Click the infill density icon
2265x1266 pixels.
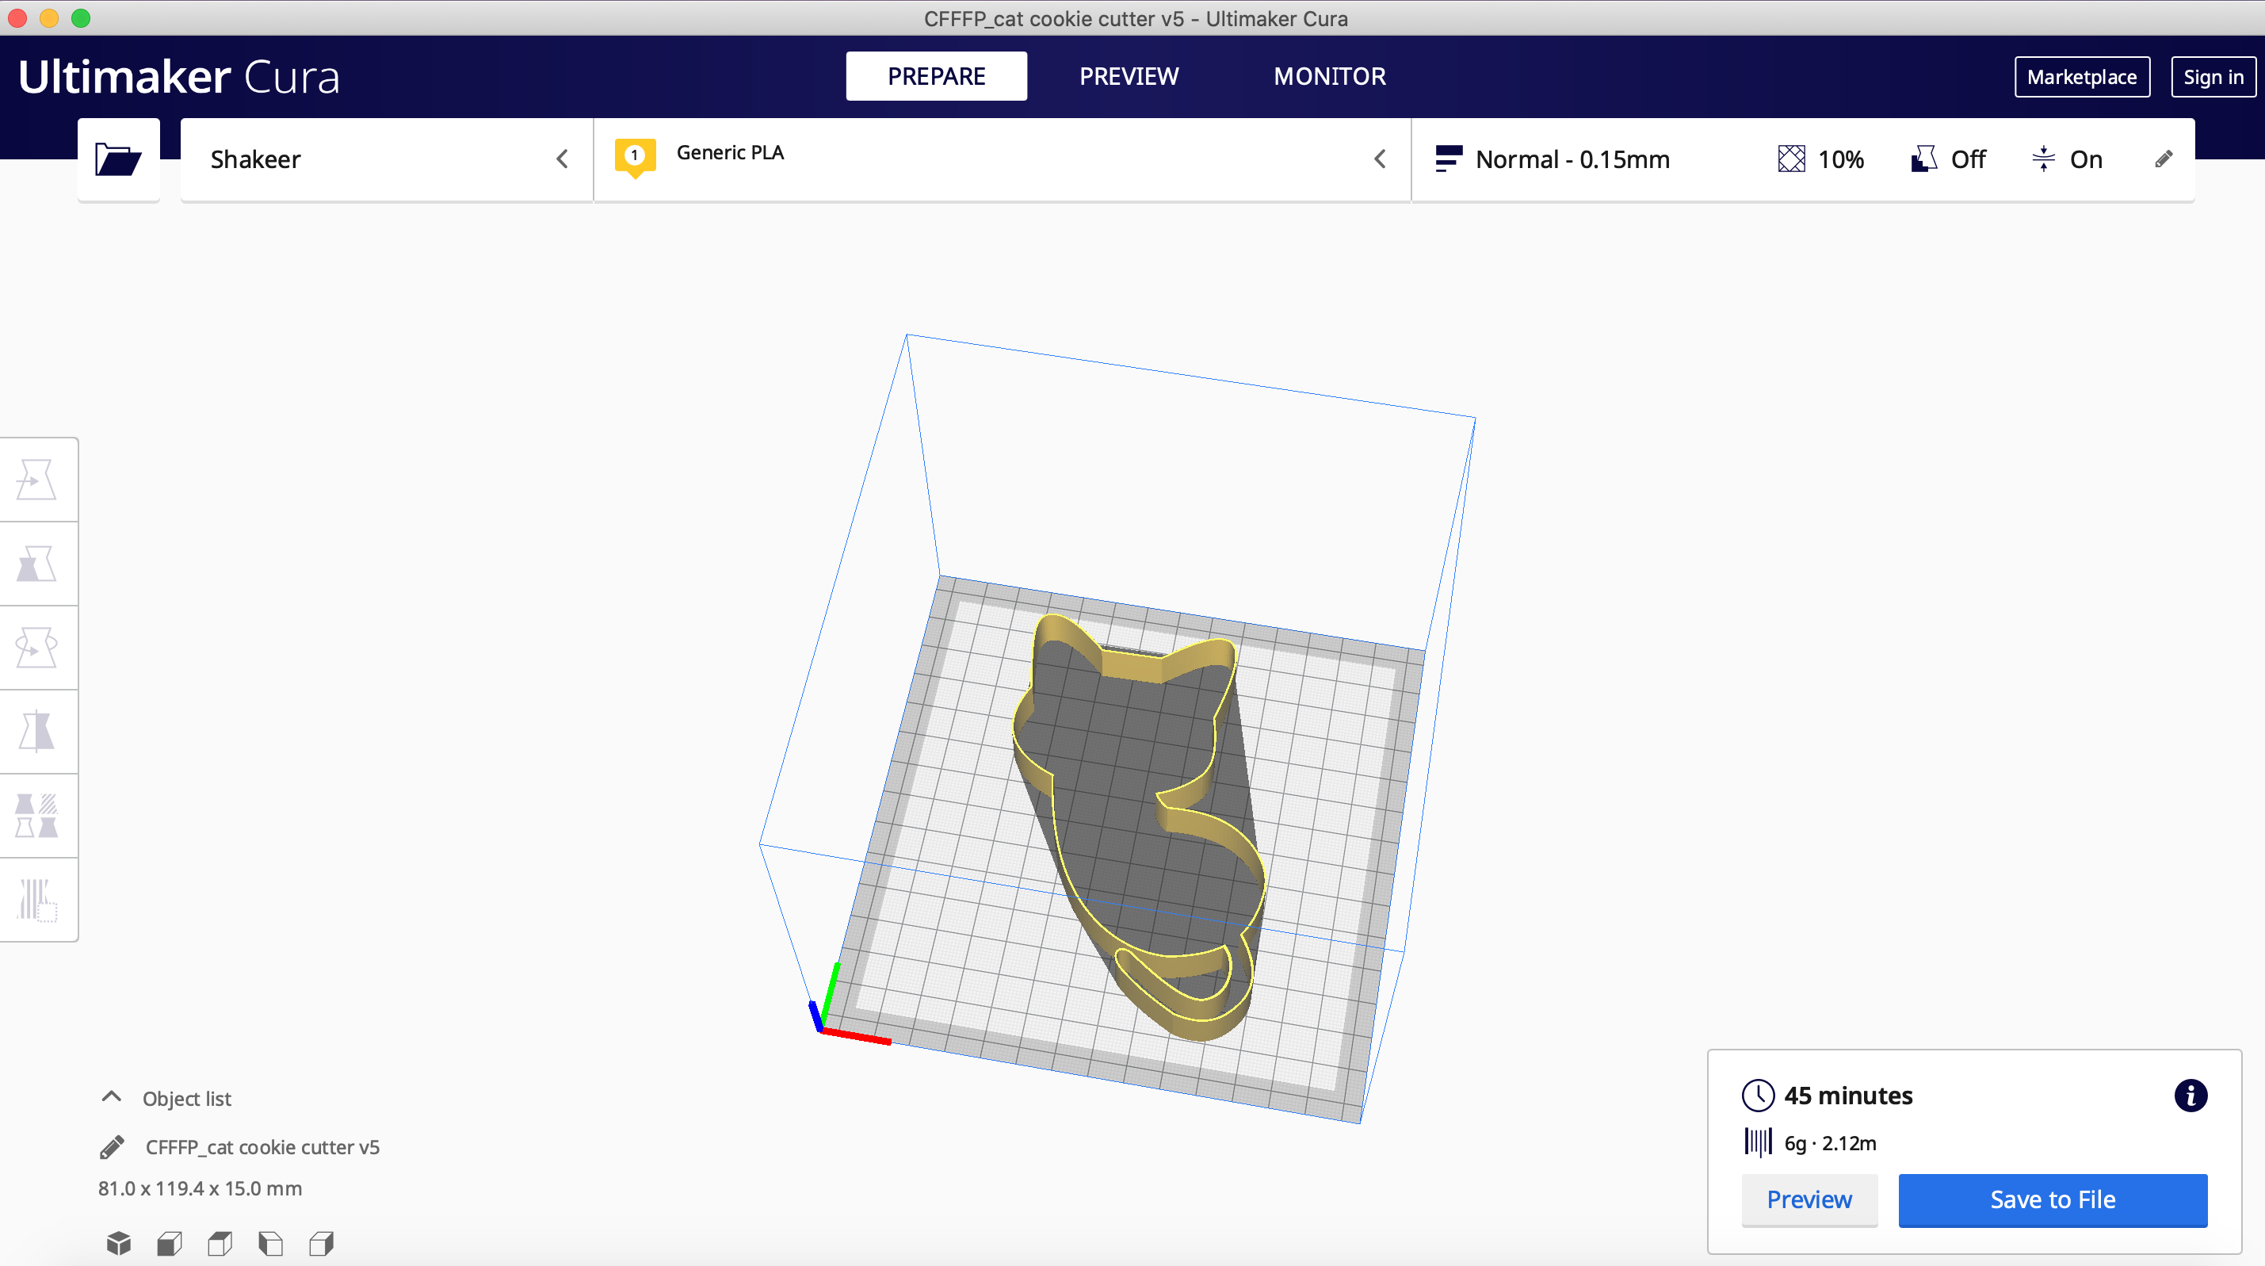point(1791,159)
